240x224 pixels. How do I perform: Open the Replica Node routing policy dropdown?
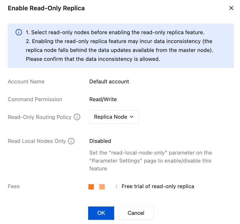tap(114, 117)
